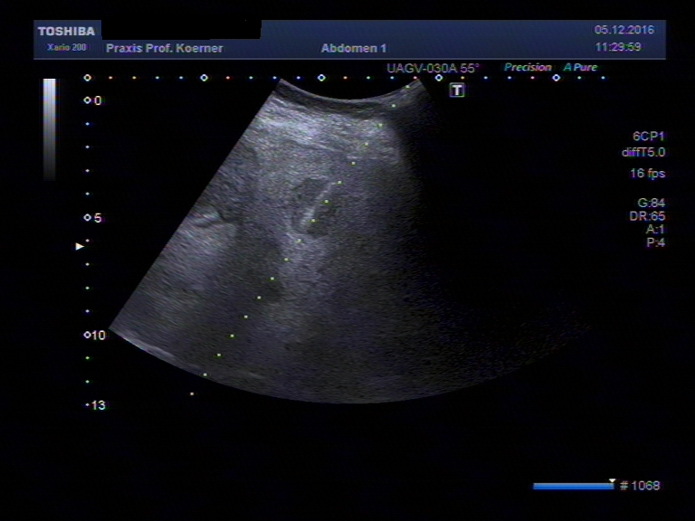Screen dimensions: 695x521
Task: Click the depth scale 13 mark
Action: (x=96, y=405)
